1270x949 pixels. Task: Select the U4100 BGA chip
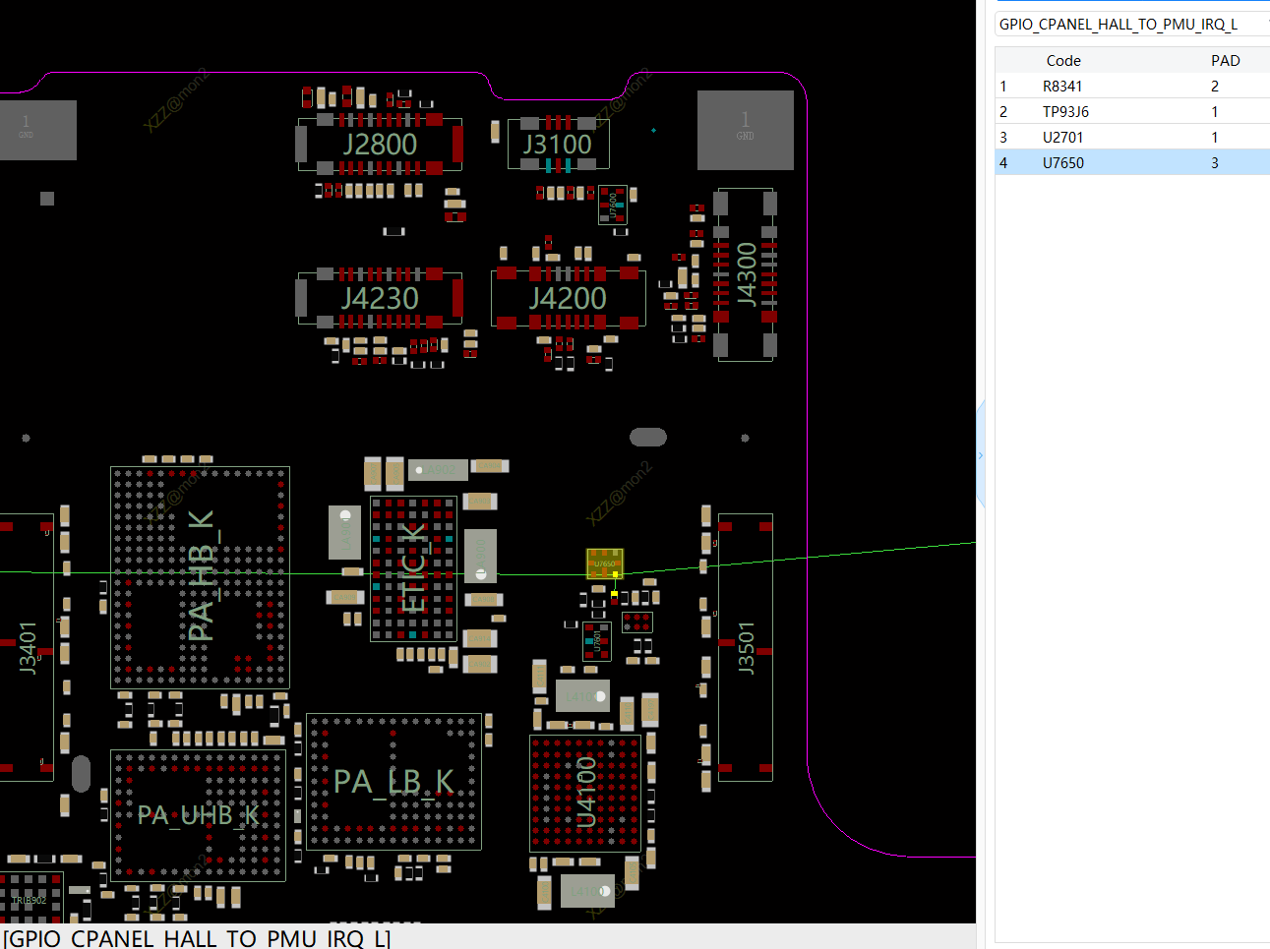(x=585, y=793)
